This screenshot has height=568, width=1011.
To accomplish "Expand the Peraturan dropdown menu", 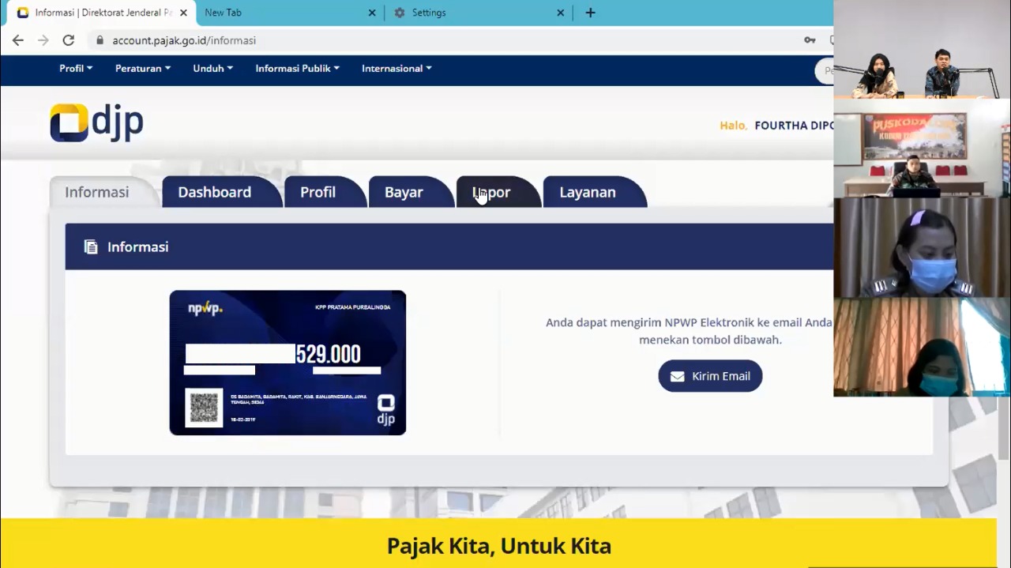I will (143, 69).
